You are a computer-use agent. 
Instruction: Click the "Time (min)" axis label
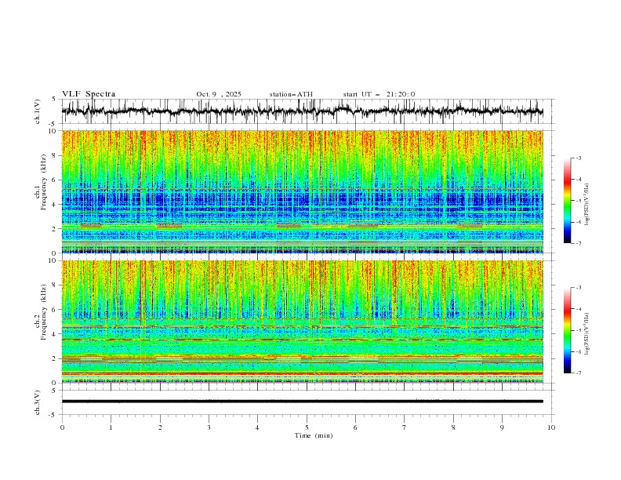(314, 435)
